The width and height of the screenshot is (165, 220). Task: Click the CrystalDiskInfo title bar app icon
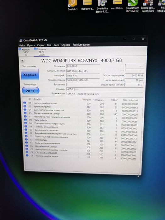[x=21, y=41]
